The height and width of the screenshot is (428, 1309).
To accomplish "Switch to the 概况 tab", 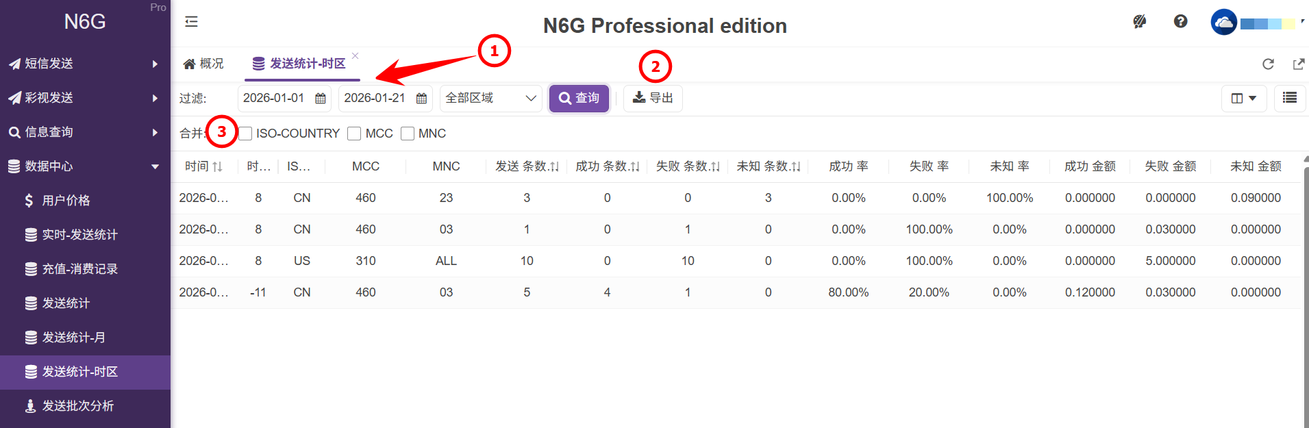I will [203, 64].
